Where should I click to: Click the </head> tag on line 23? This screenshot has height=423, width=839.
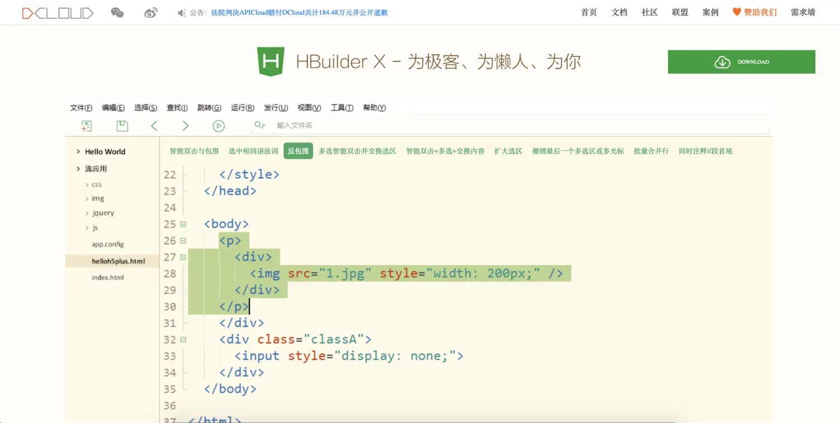(x=230, y=191)
